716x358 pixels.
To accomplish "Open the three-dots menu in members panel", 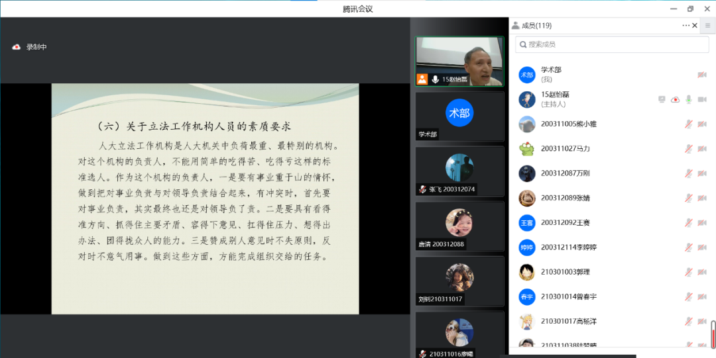I will tap(686, 26).
